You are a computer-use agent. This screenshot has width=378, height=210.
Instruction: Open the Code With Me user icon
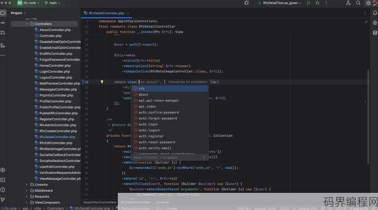(x=348, y=3)
